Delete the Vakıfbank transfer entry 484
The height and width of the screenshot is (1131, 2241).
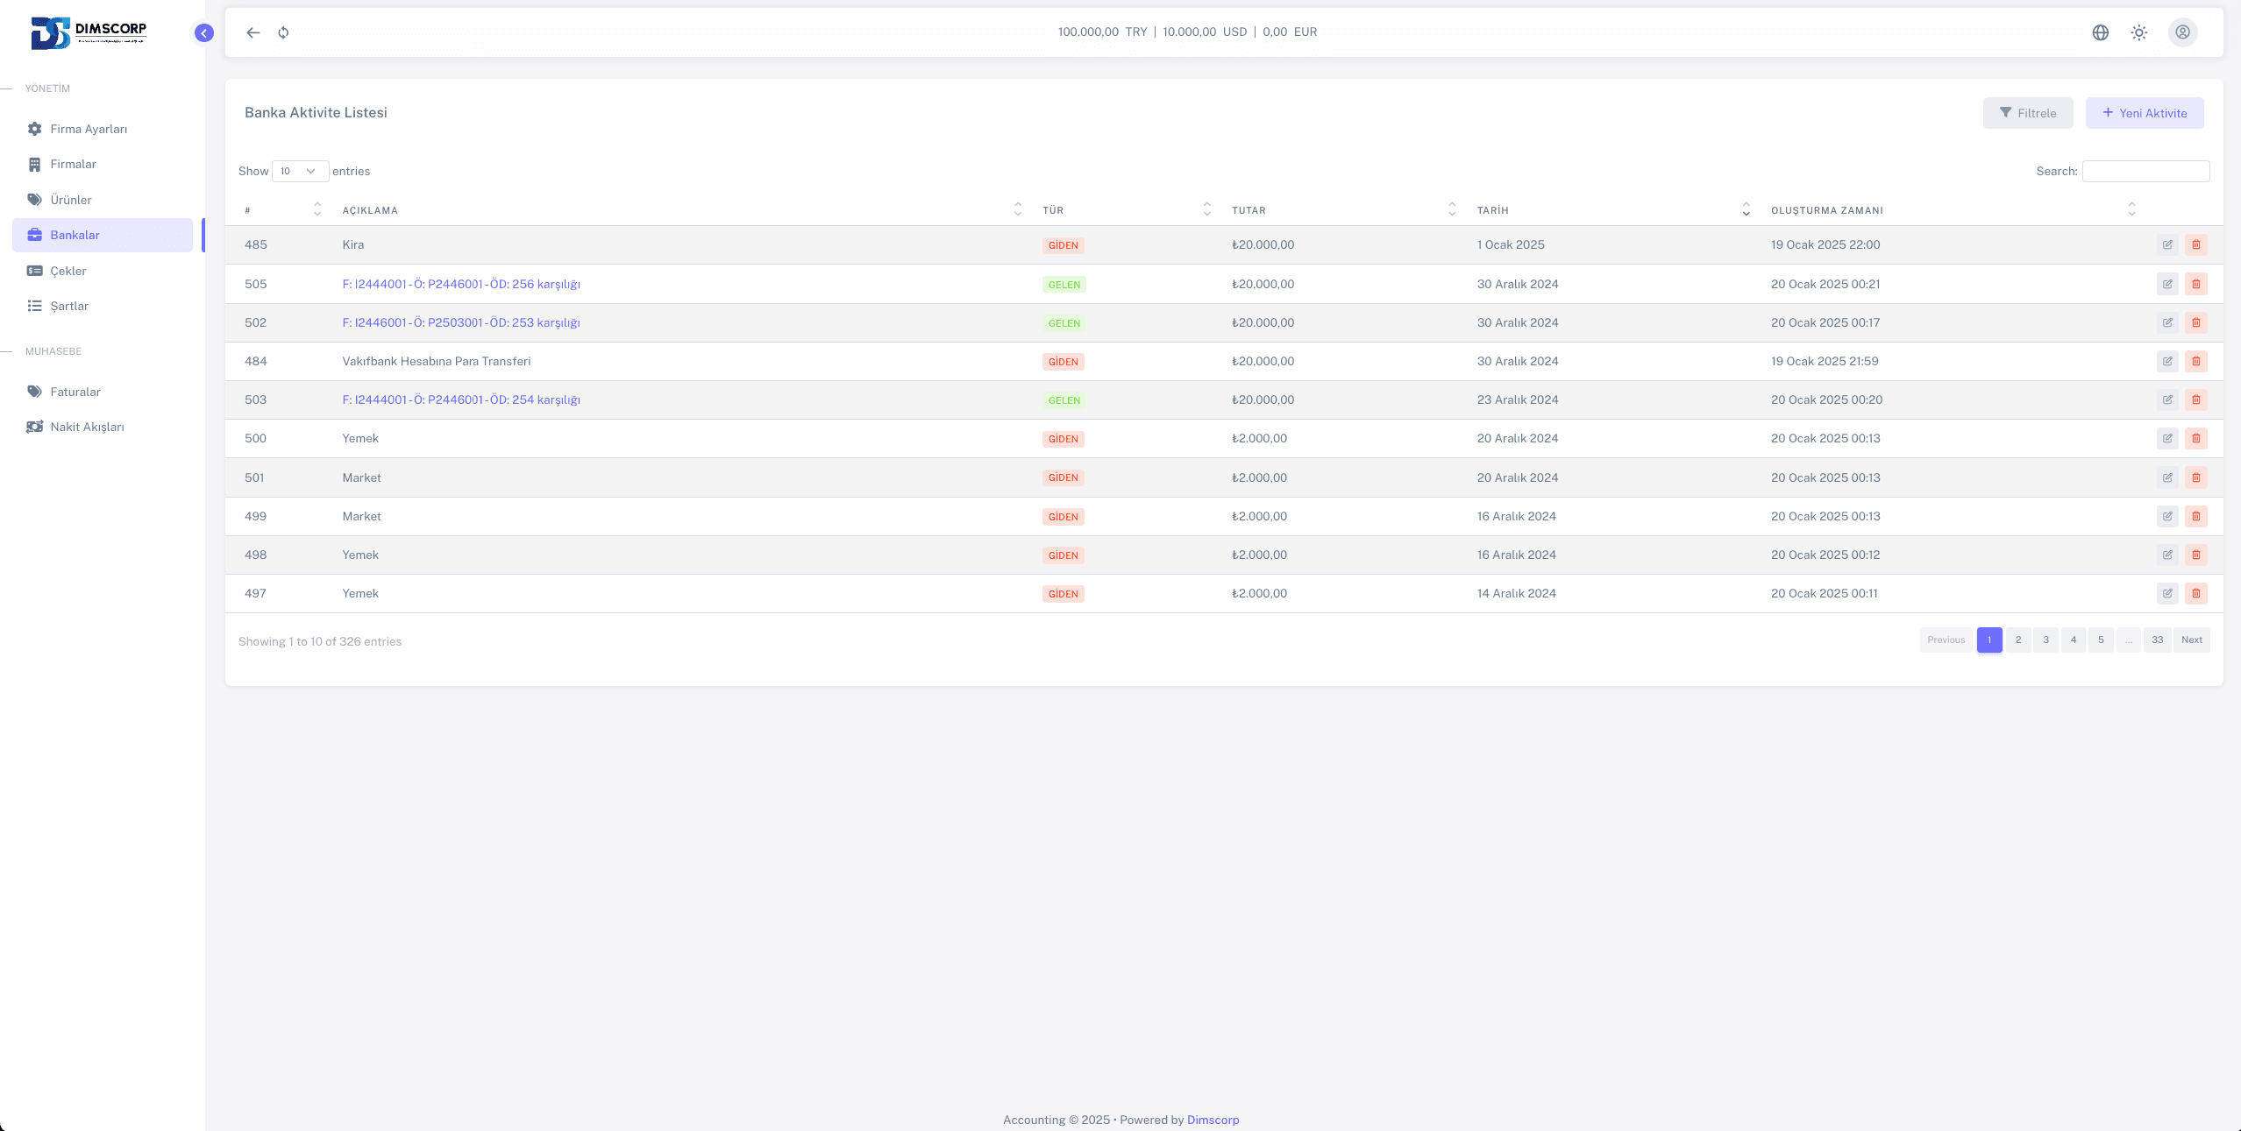tap(2195, 361)
